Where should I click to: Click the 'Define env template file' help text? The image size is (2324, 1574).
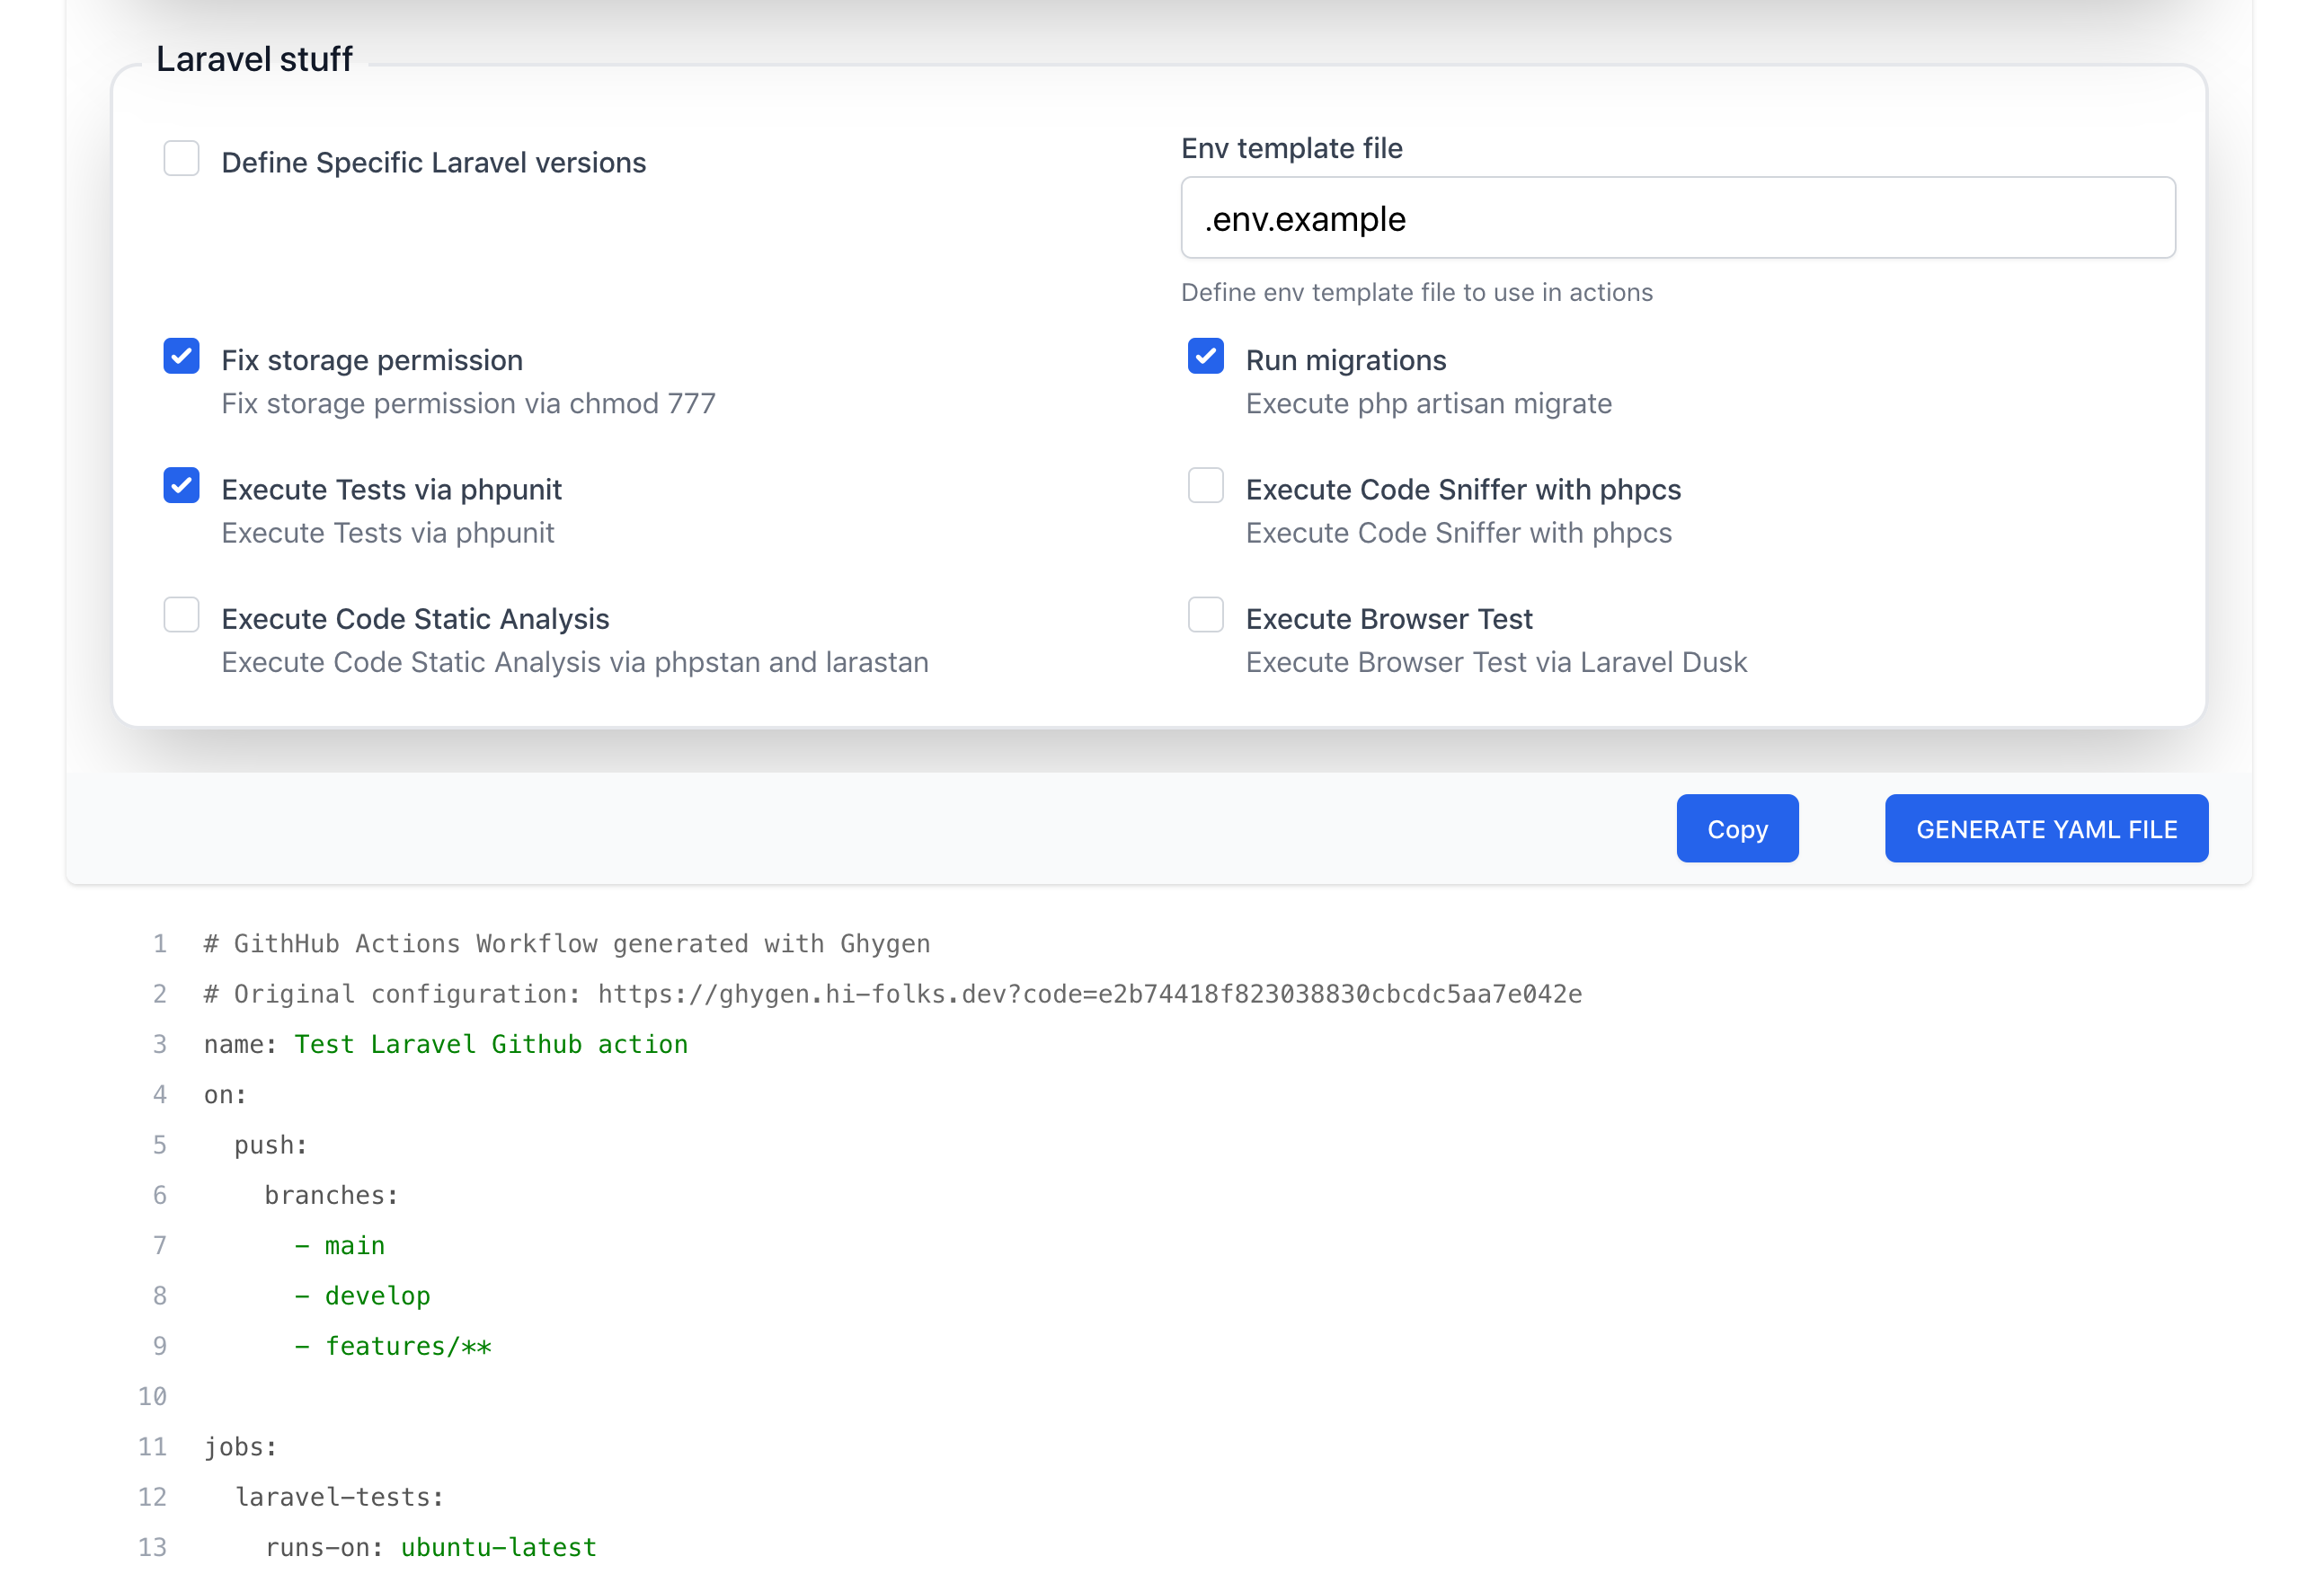point(1417,292)
